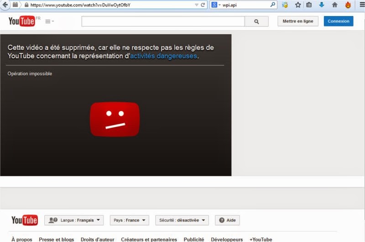Screen dimensions: 365x242
Task: Open the Firefox hamburger menu
Action: pyautogui.click(x=362, y=5)
